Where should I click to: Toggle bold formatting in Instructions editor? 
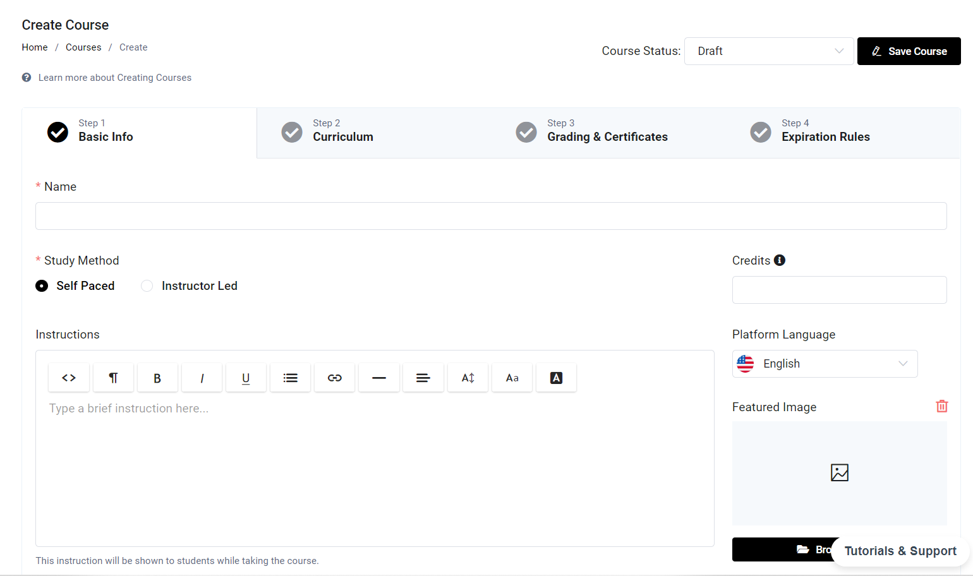[x=157, y=378]
